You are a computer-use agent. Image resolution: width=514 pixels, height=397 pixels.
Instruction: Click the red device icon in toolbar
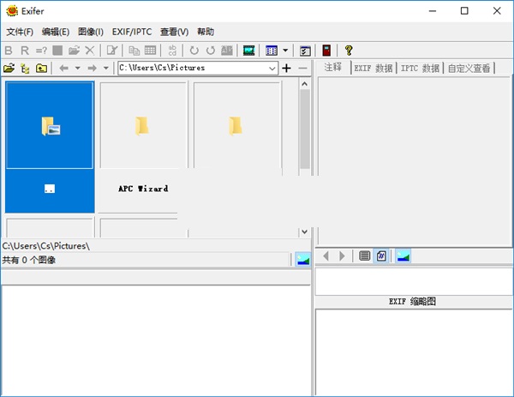pyautogui.click(x=326, y=51)
